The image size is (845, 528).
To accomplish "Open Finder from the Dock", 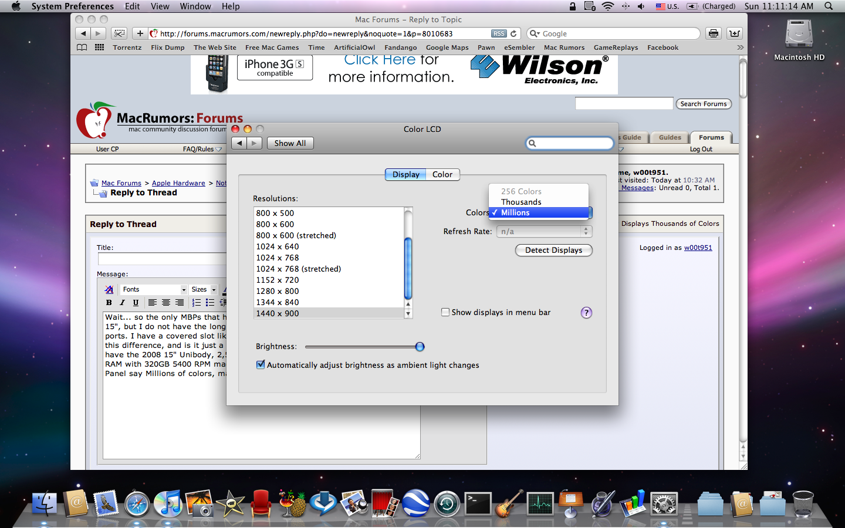I will click(44, 503).
